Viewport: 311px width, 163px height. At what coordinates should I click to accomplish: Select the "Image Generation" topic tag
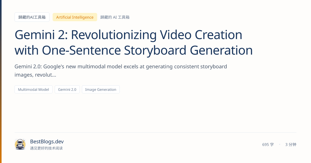(x=101, y=89)
